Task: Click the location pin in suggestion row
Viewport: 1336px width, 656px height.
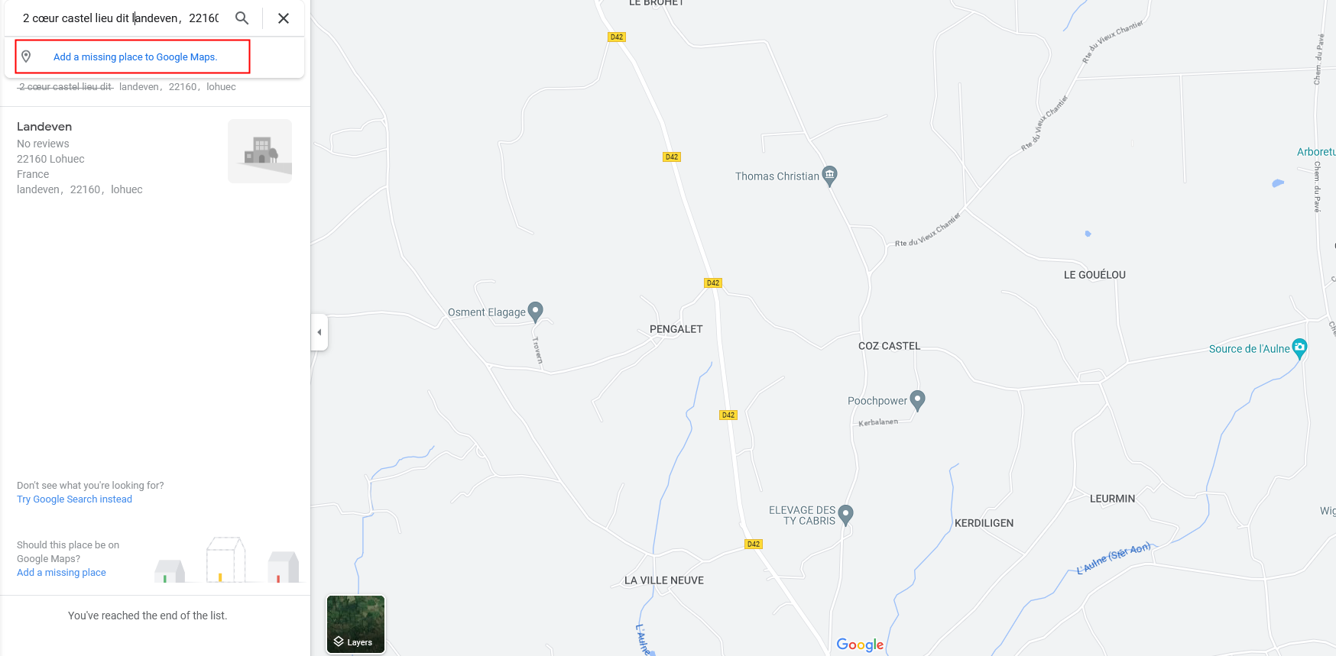Action: (26, 57)
